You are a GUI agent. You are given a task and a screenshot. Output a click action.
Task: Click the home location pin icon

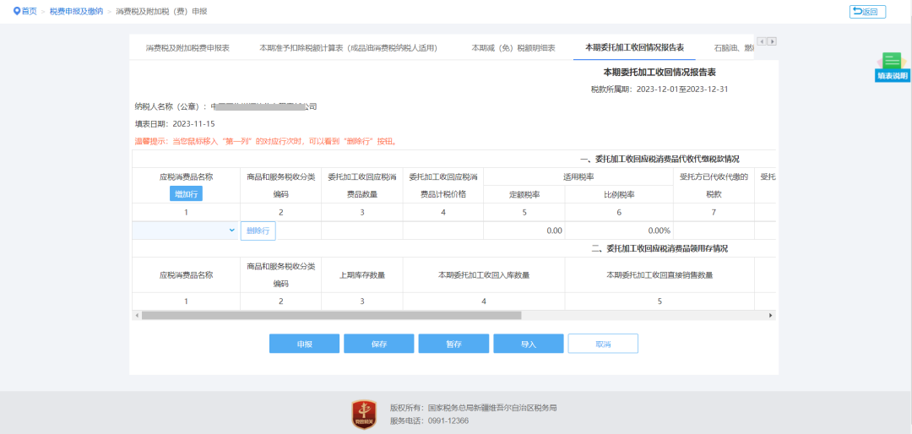pos(17,11)
